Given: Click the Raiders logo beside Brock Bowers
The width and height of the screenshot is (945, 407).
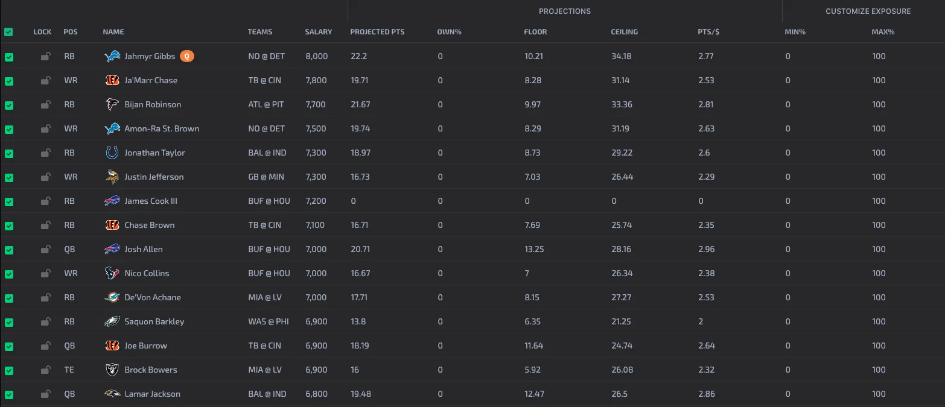Looking at the screenshot, I should coord(112,370).
